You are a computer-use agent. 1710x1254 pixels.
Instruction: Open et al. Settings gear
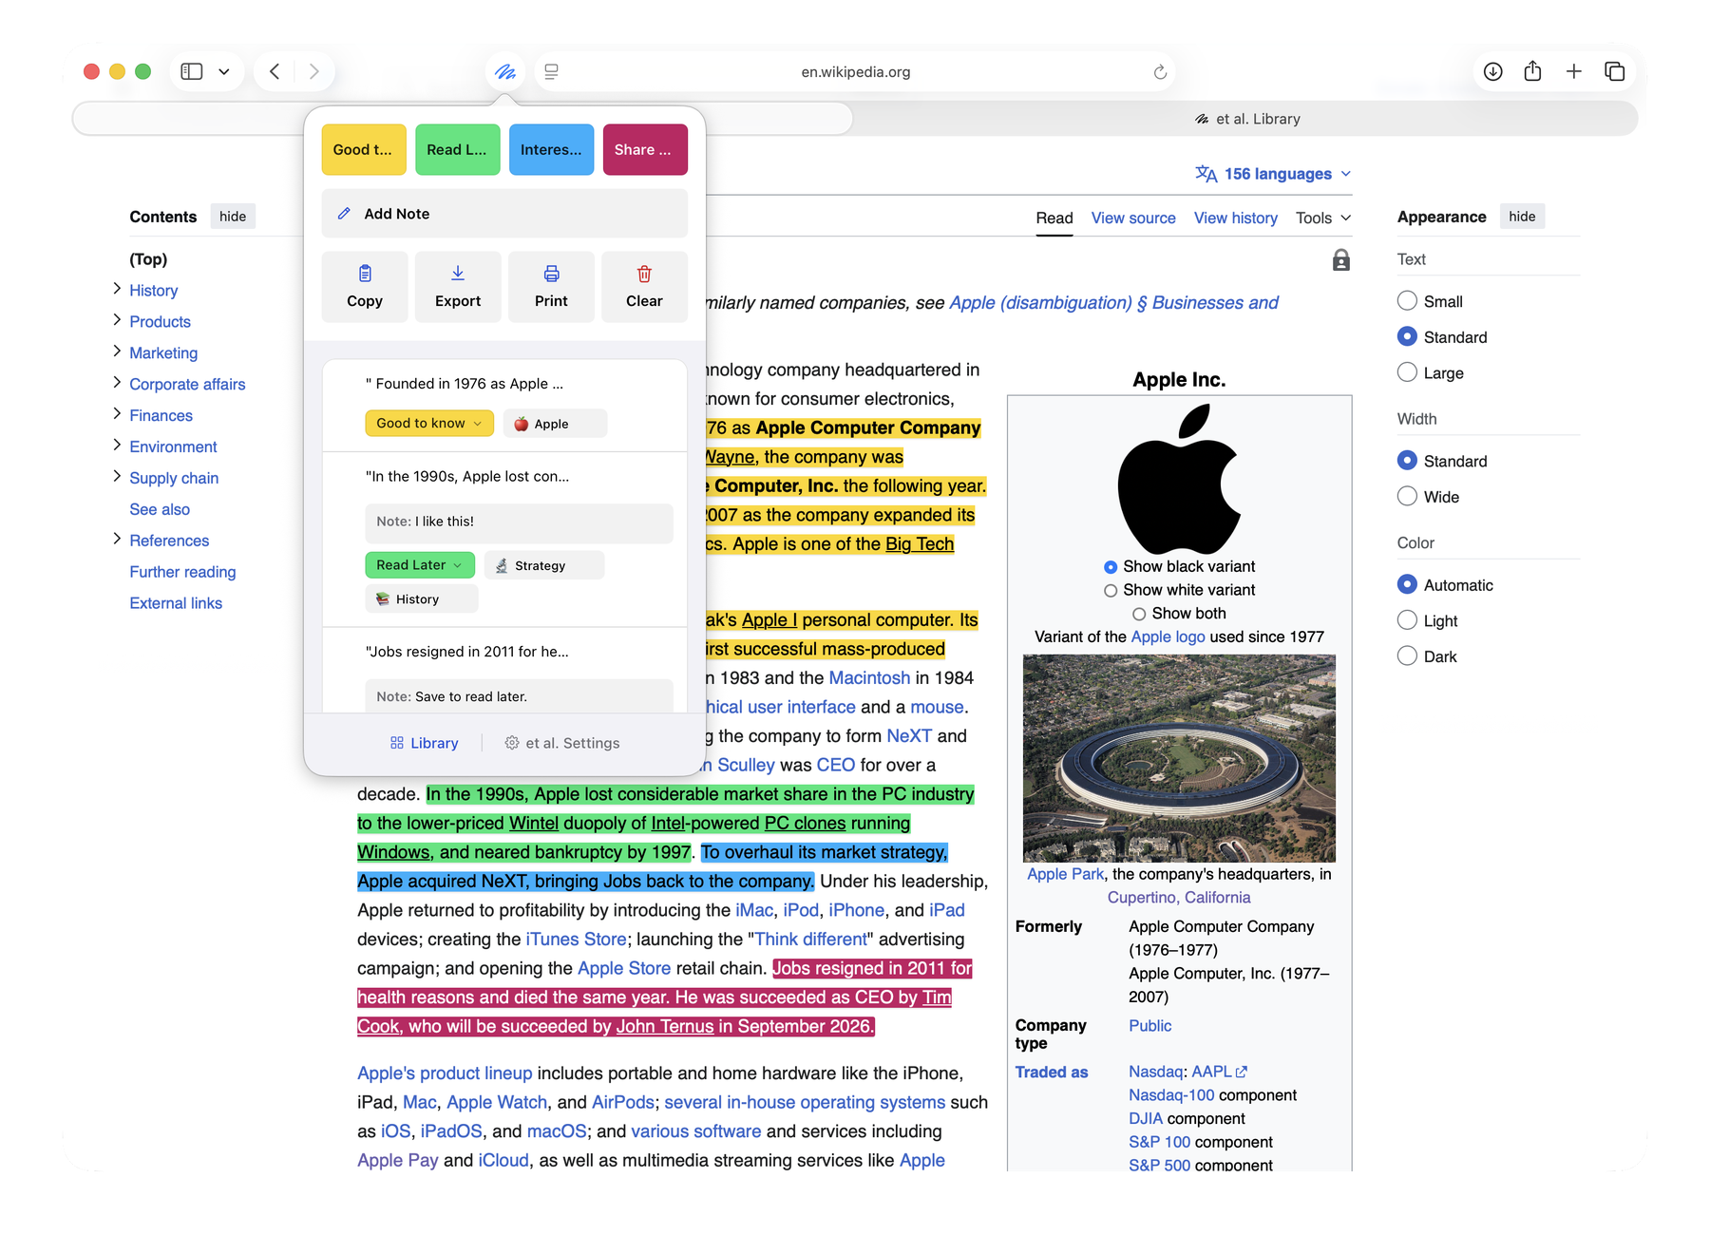pyautogui.click(x=562, y=743)
